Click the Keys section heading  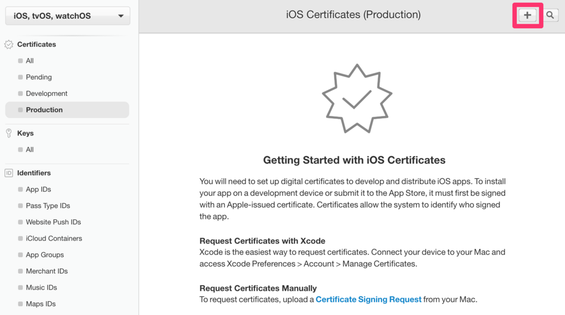pyautogui.click(x=25, y=133)
